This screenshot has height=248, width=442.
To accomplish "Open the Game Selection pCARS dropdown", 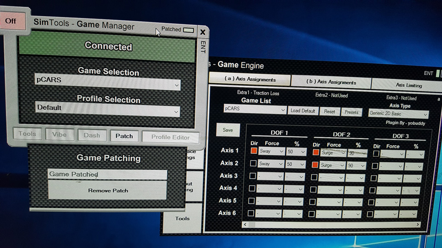I will click(x=107, y=81).
